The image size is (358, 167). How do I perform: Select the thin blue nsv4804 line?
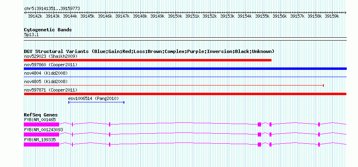(185, 77)
